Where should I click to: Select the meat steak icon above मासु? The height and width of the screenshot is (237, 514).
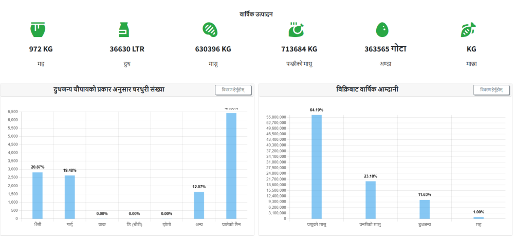pyautogui.click(x=210, y=30)
